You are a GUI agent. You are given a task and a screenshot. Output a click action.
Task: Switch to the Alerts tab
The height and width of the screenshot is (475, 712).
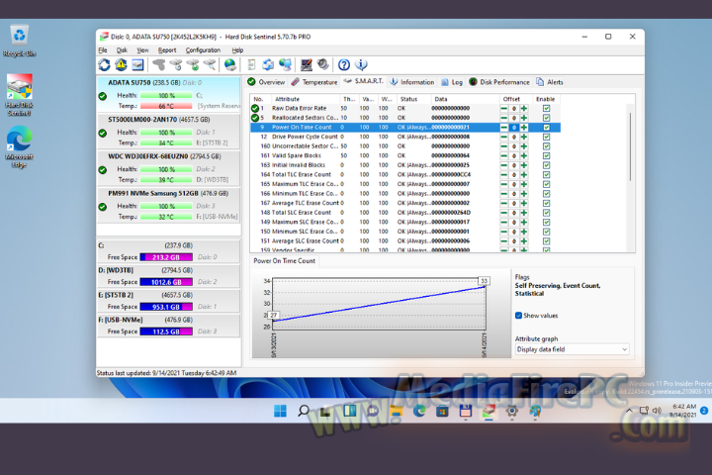coord(550,82)
